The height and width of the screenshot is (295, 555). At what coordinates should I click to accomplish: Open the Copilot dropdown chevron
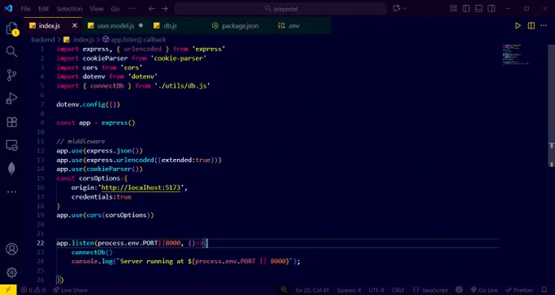405,8
